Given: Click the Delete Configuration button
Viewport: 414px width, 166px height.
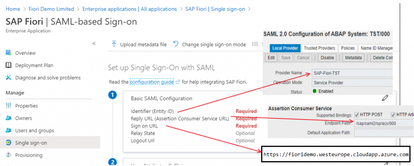Looking at the screenshot, I should click(382, 58).
